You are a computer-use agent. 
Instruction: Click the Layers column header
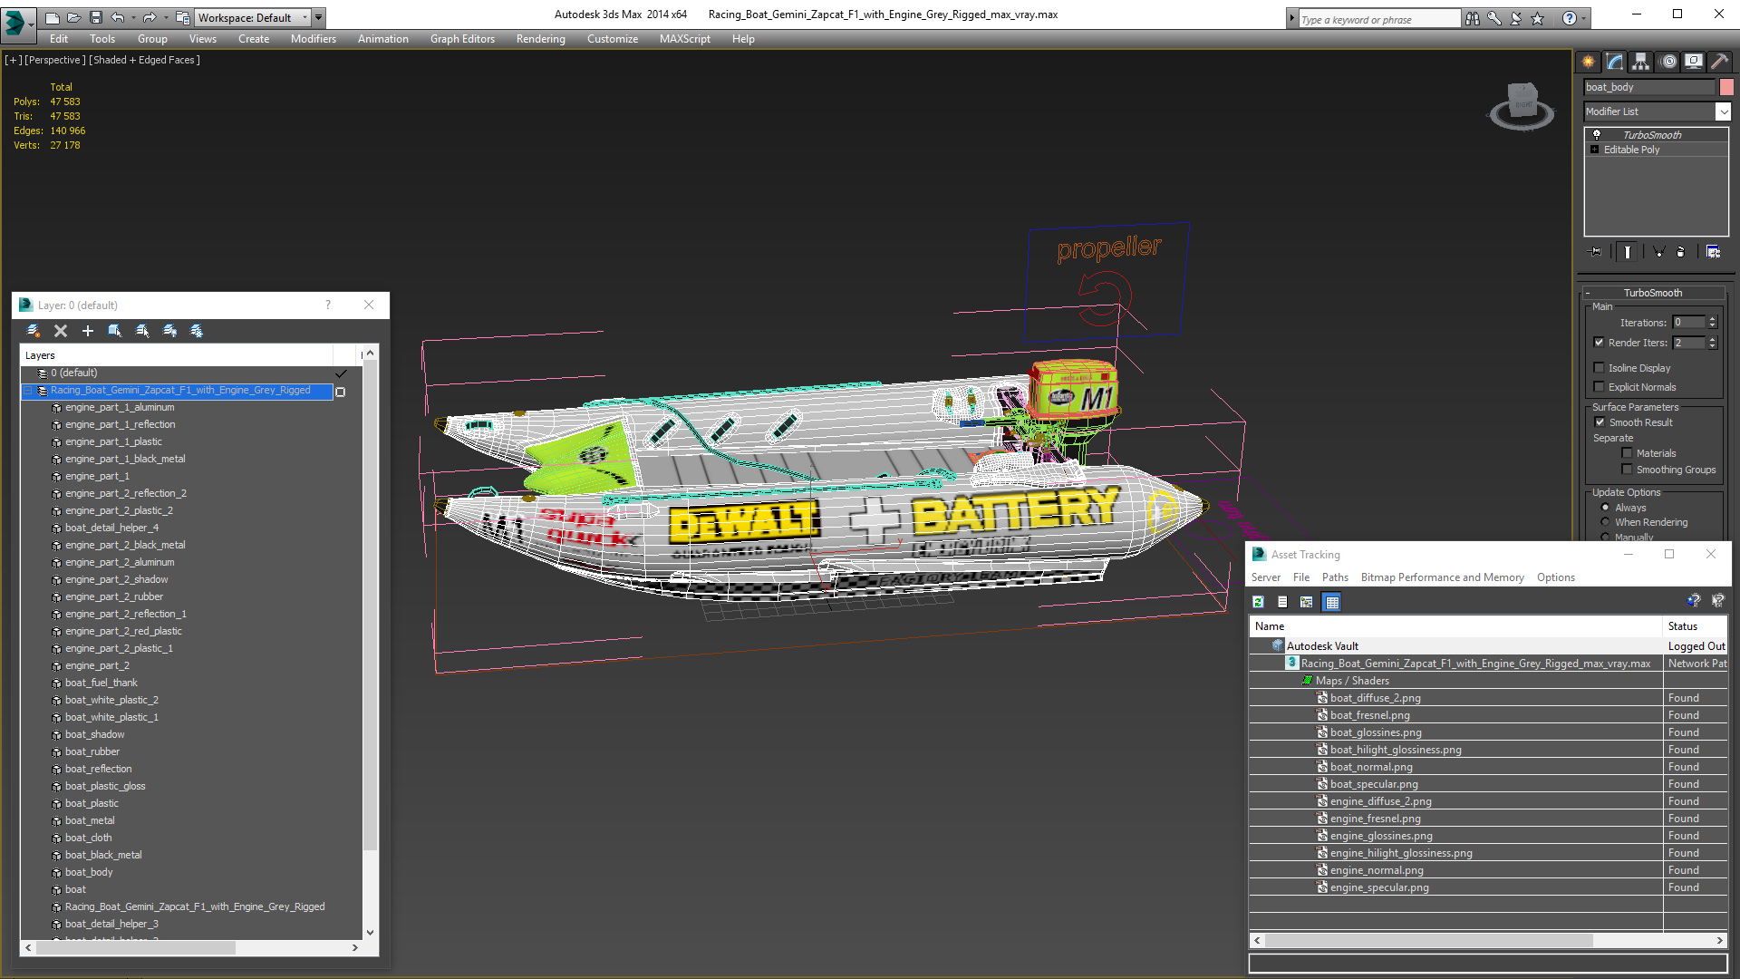(x=177, y=355)
